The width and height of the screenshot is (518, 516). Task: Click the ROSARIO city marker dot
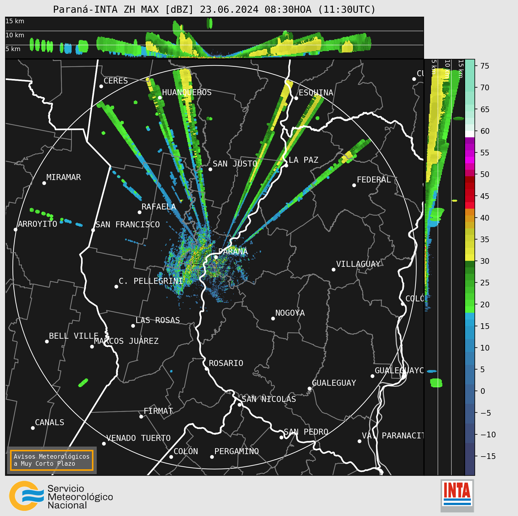coord(206,369)
